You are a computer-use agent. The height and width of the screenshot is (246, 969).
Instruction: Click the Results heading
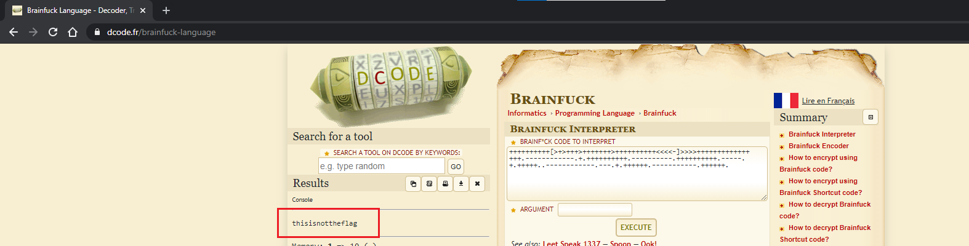pos(311,183)
